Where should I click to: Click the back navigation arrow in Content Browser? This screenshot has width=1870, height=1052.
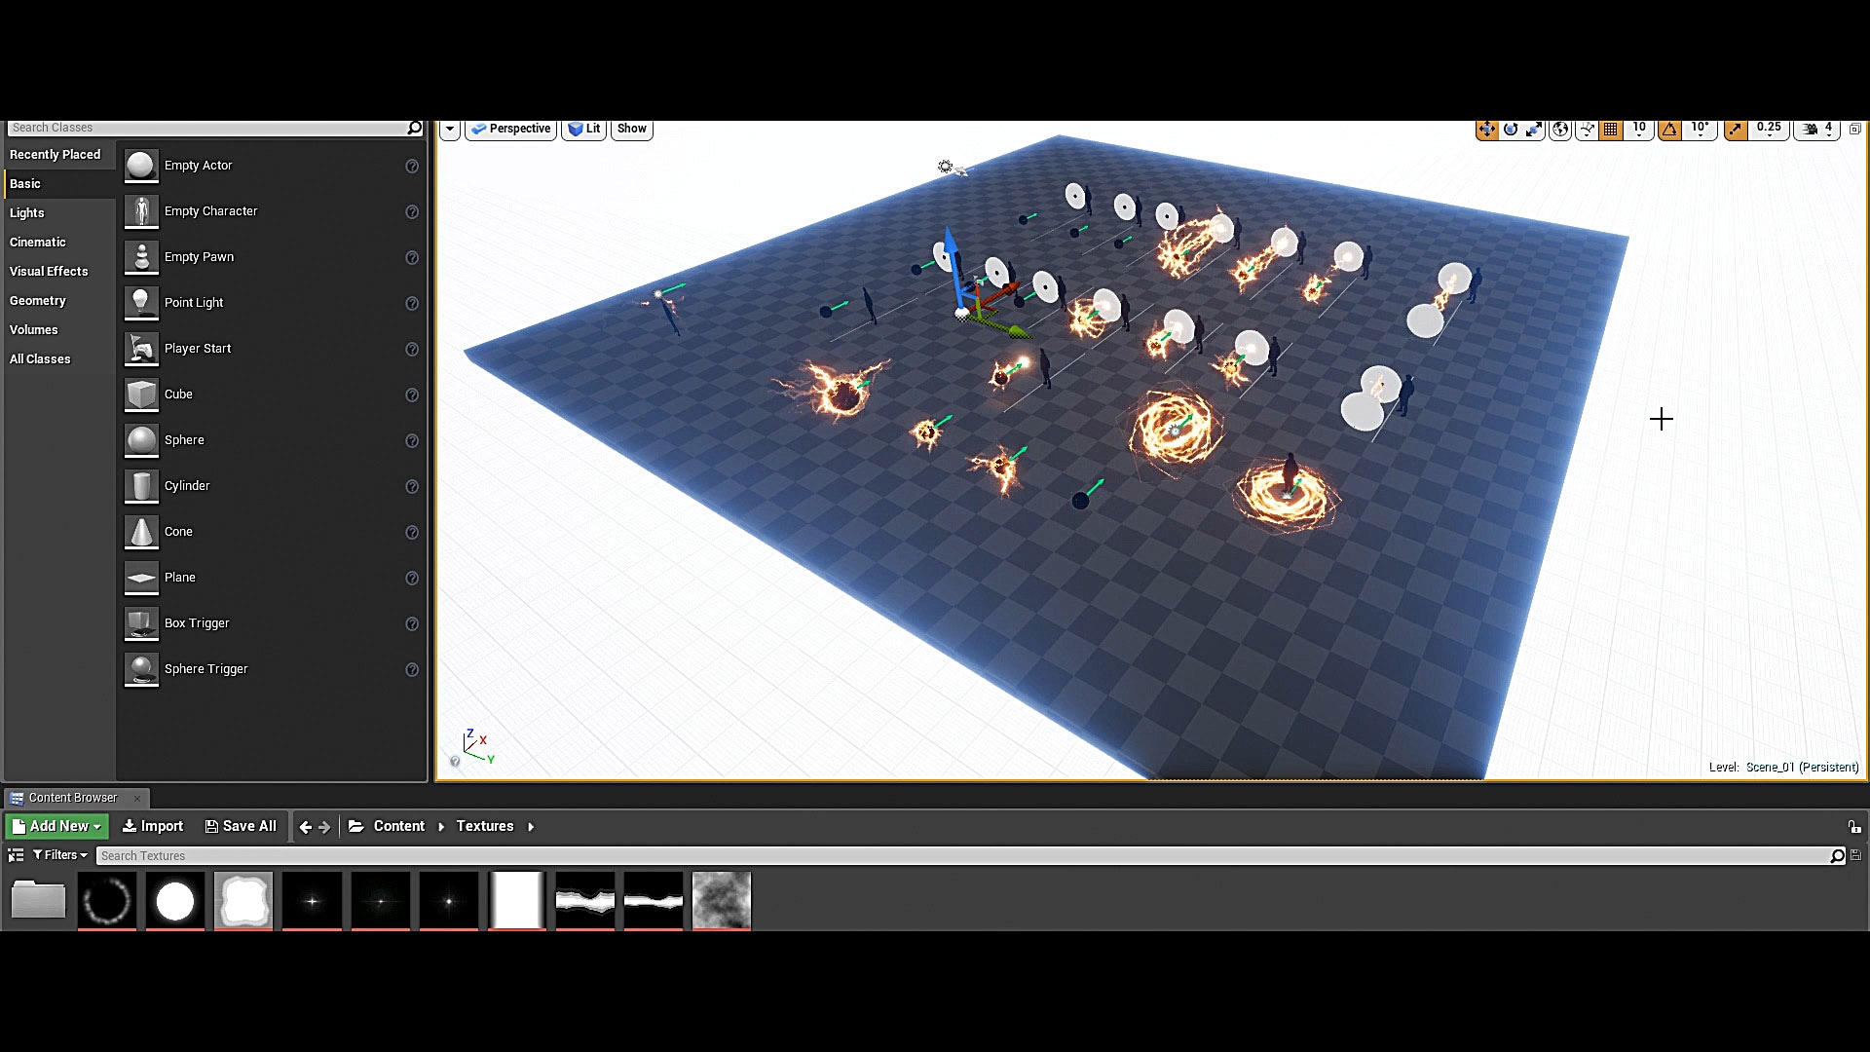click(x=305, y=826)
